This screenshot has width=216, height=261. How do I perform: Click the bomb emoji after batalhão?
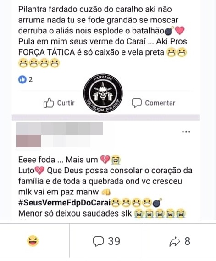[169, 31]
